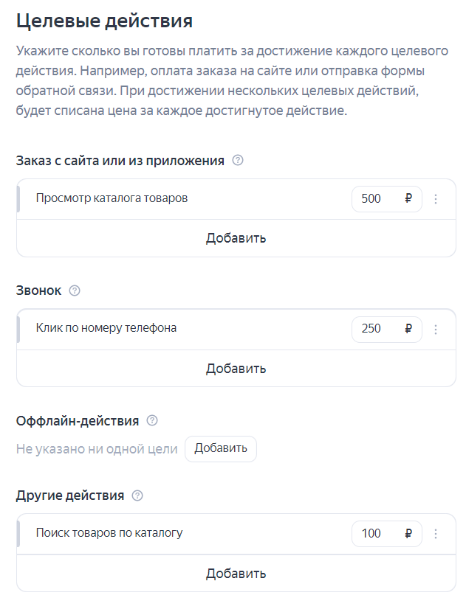Edit the 500 ₽ price field
This screenshot has width=466, height=612.
click(377, 199)
